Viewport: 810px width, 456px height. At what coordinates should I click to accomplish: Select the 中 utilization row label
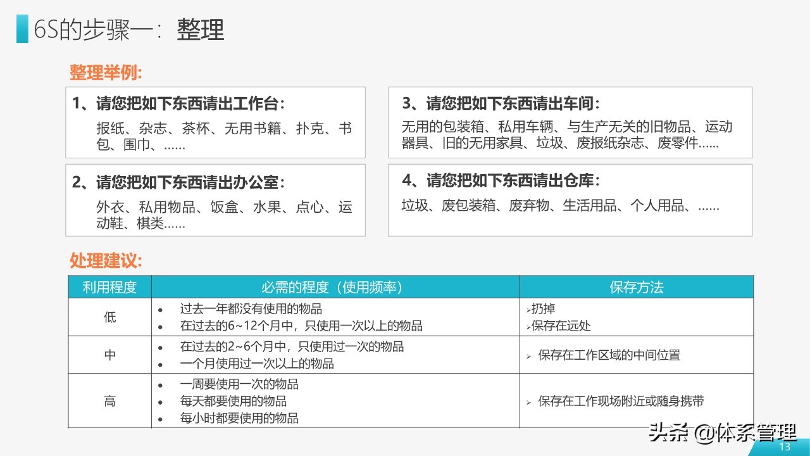pos(110,355)
